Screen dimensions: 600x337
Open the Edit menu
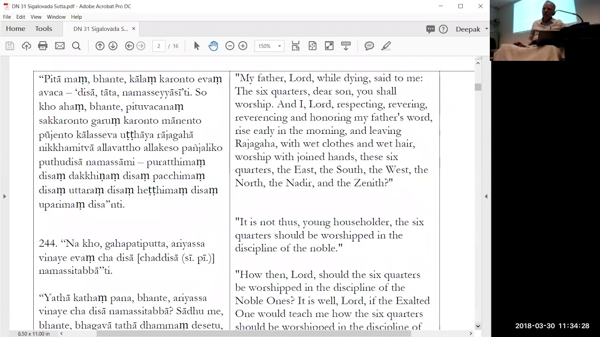point(21,17)
